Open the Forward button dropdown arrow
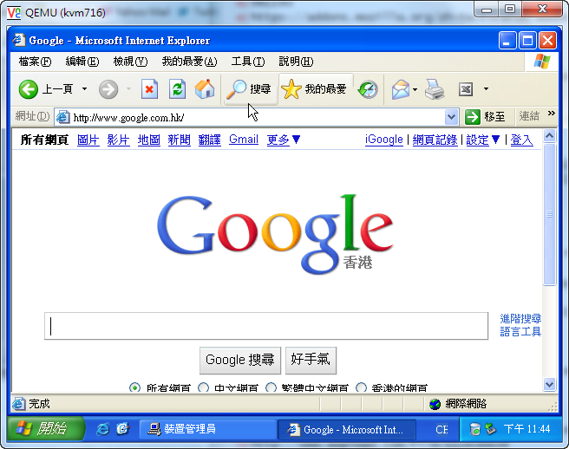The image size is (569, 449). (128, 89)
